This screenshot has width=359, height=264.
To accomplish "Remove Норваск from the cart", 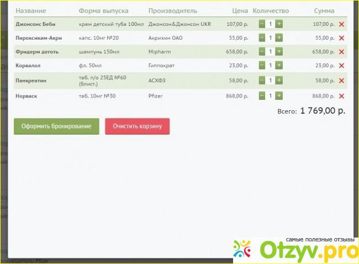I will (x=341, y=96).
